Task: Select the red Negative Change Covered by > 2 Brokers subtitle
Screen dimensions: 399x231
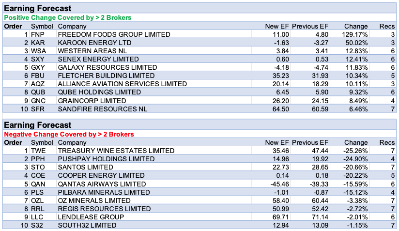Action: [69, 134]
